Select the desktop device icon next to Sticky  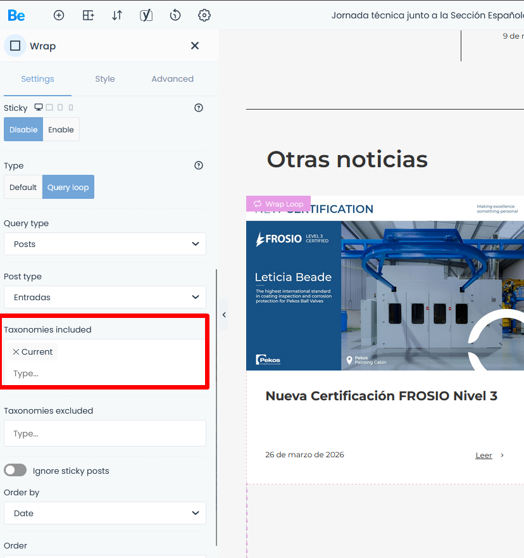click(x=39, y=108)
